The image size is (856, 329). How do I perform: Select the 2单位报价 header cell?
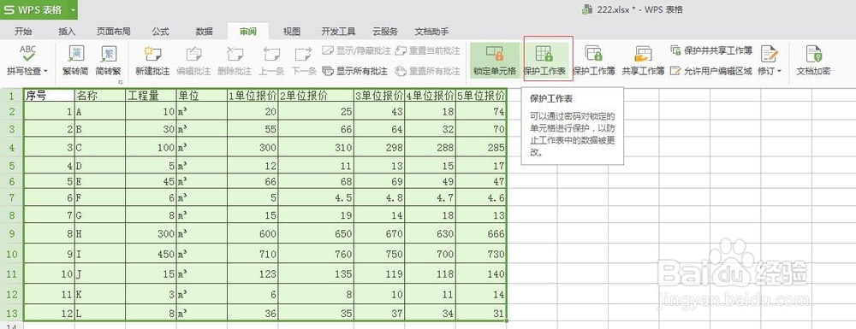[316, 96]
